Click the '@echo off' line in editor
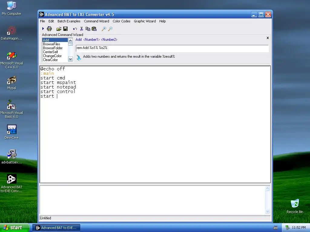 (53, 69)
